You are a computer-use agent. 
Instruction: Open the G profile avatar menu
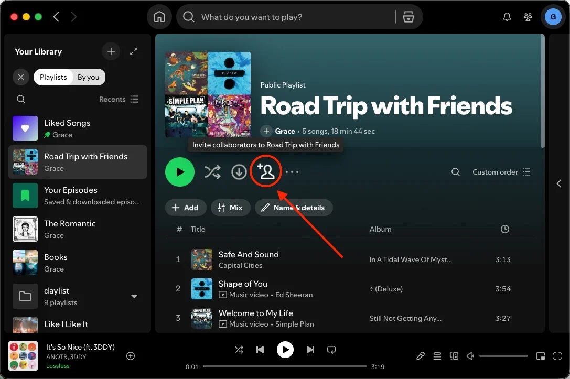[553, 17]
